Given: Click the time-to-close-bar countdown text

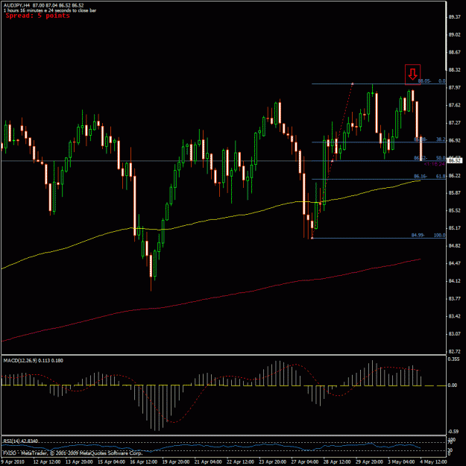Looking at the screenshot, I should (x=50, y=10).
